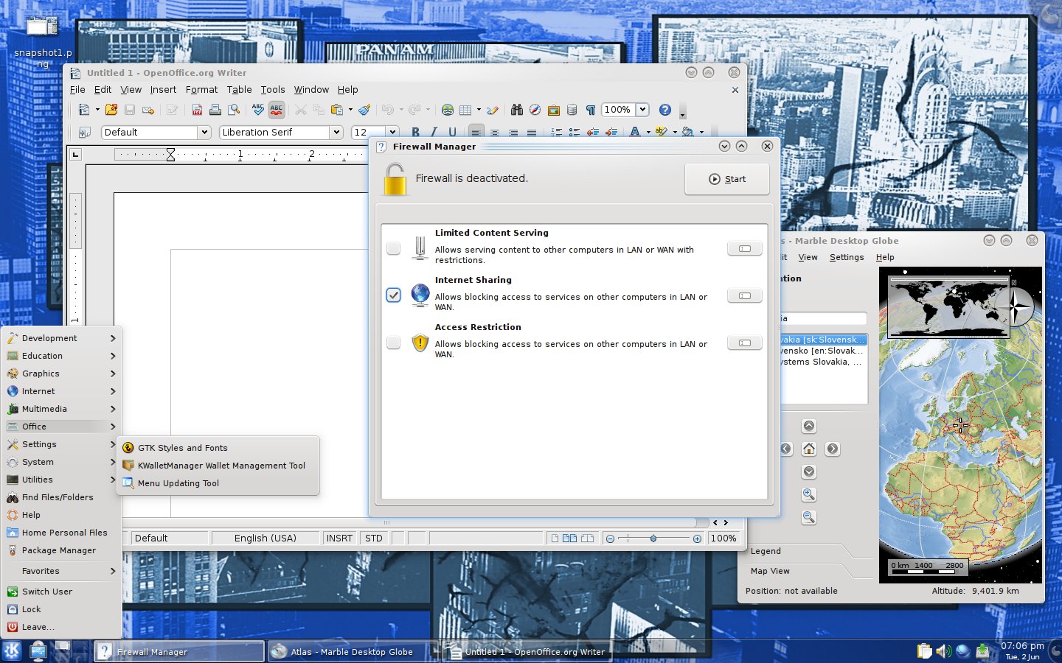Select the Format Paintbrush icon

pos(364,110)
